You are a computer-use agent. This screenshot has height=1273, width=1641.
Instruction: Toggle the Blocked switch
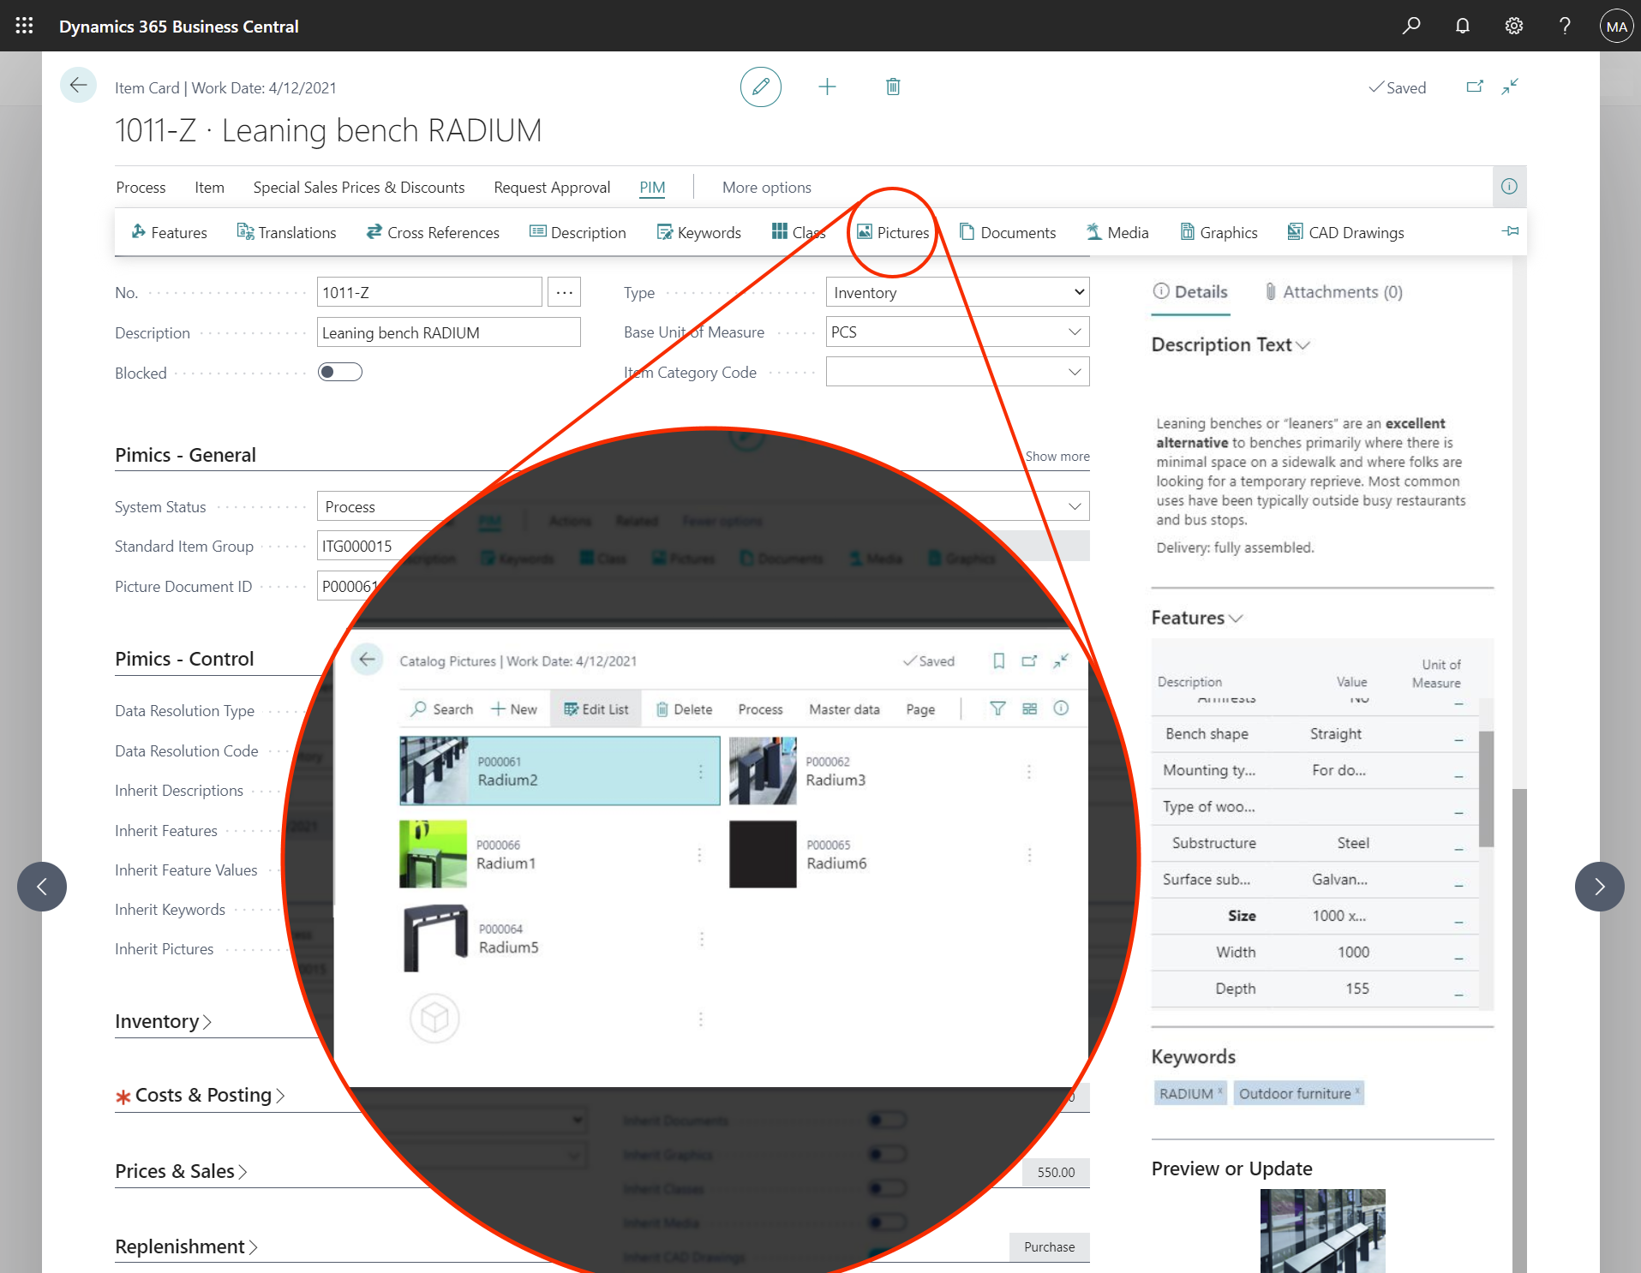[339, 372]
